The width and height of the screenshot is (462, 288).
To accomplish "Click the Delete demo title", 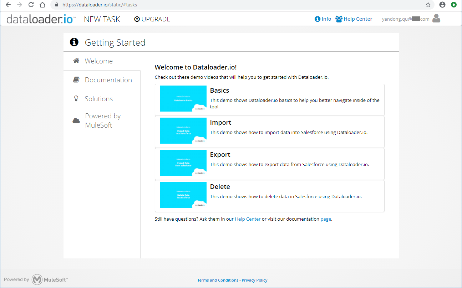I will coord(220,187).
